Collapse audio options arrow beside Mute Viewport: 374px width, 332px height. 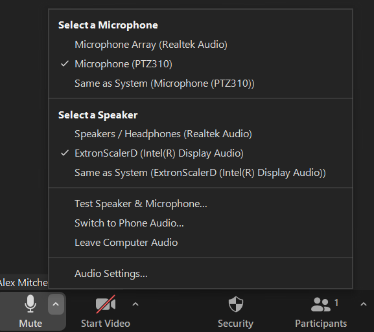click(x=56, y=304)
